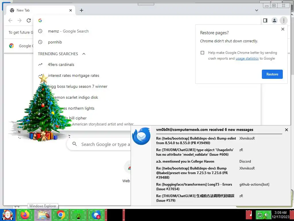Image resolution: width=294 pixels, height=221 pixels.
Task: Open the LongT5 Errors Issue #27654 message
Action: click(x=194, y=186)
